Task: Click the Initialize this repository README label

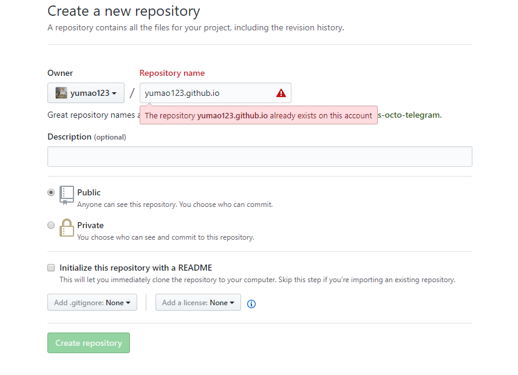Action: pyautogui.click(x=135, y=268)
